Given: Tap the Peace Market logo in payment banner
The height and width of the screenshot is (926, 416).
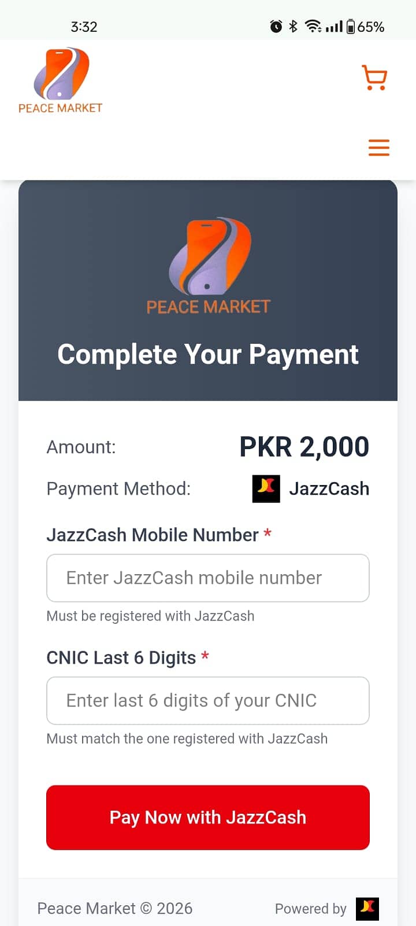Looking at the screenshot, I should 209,266.
